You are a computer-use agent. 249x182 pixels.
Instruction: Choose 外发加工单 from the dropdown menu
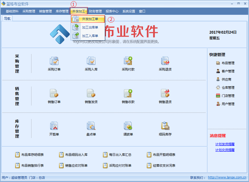click(88, 19)
